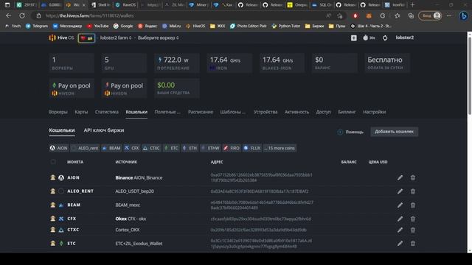Open the Python Tutor bookmark
The image size is (472, 265).
[286, 26]
